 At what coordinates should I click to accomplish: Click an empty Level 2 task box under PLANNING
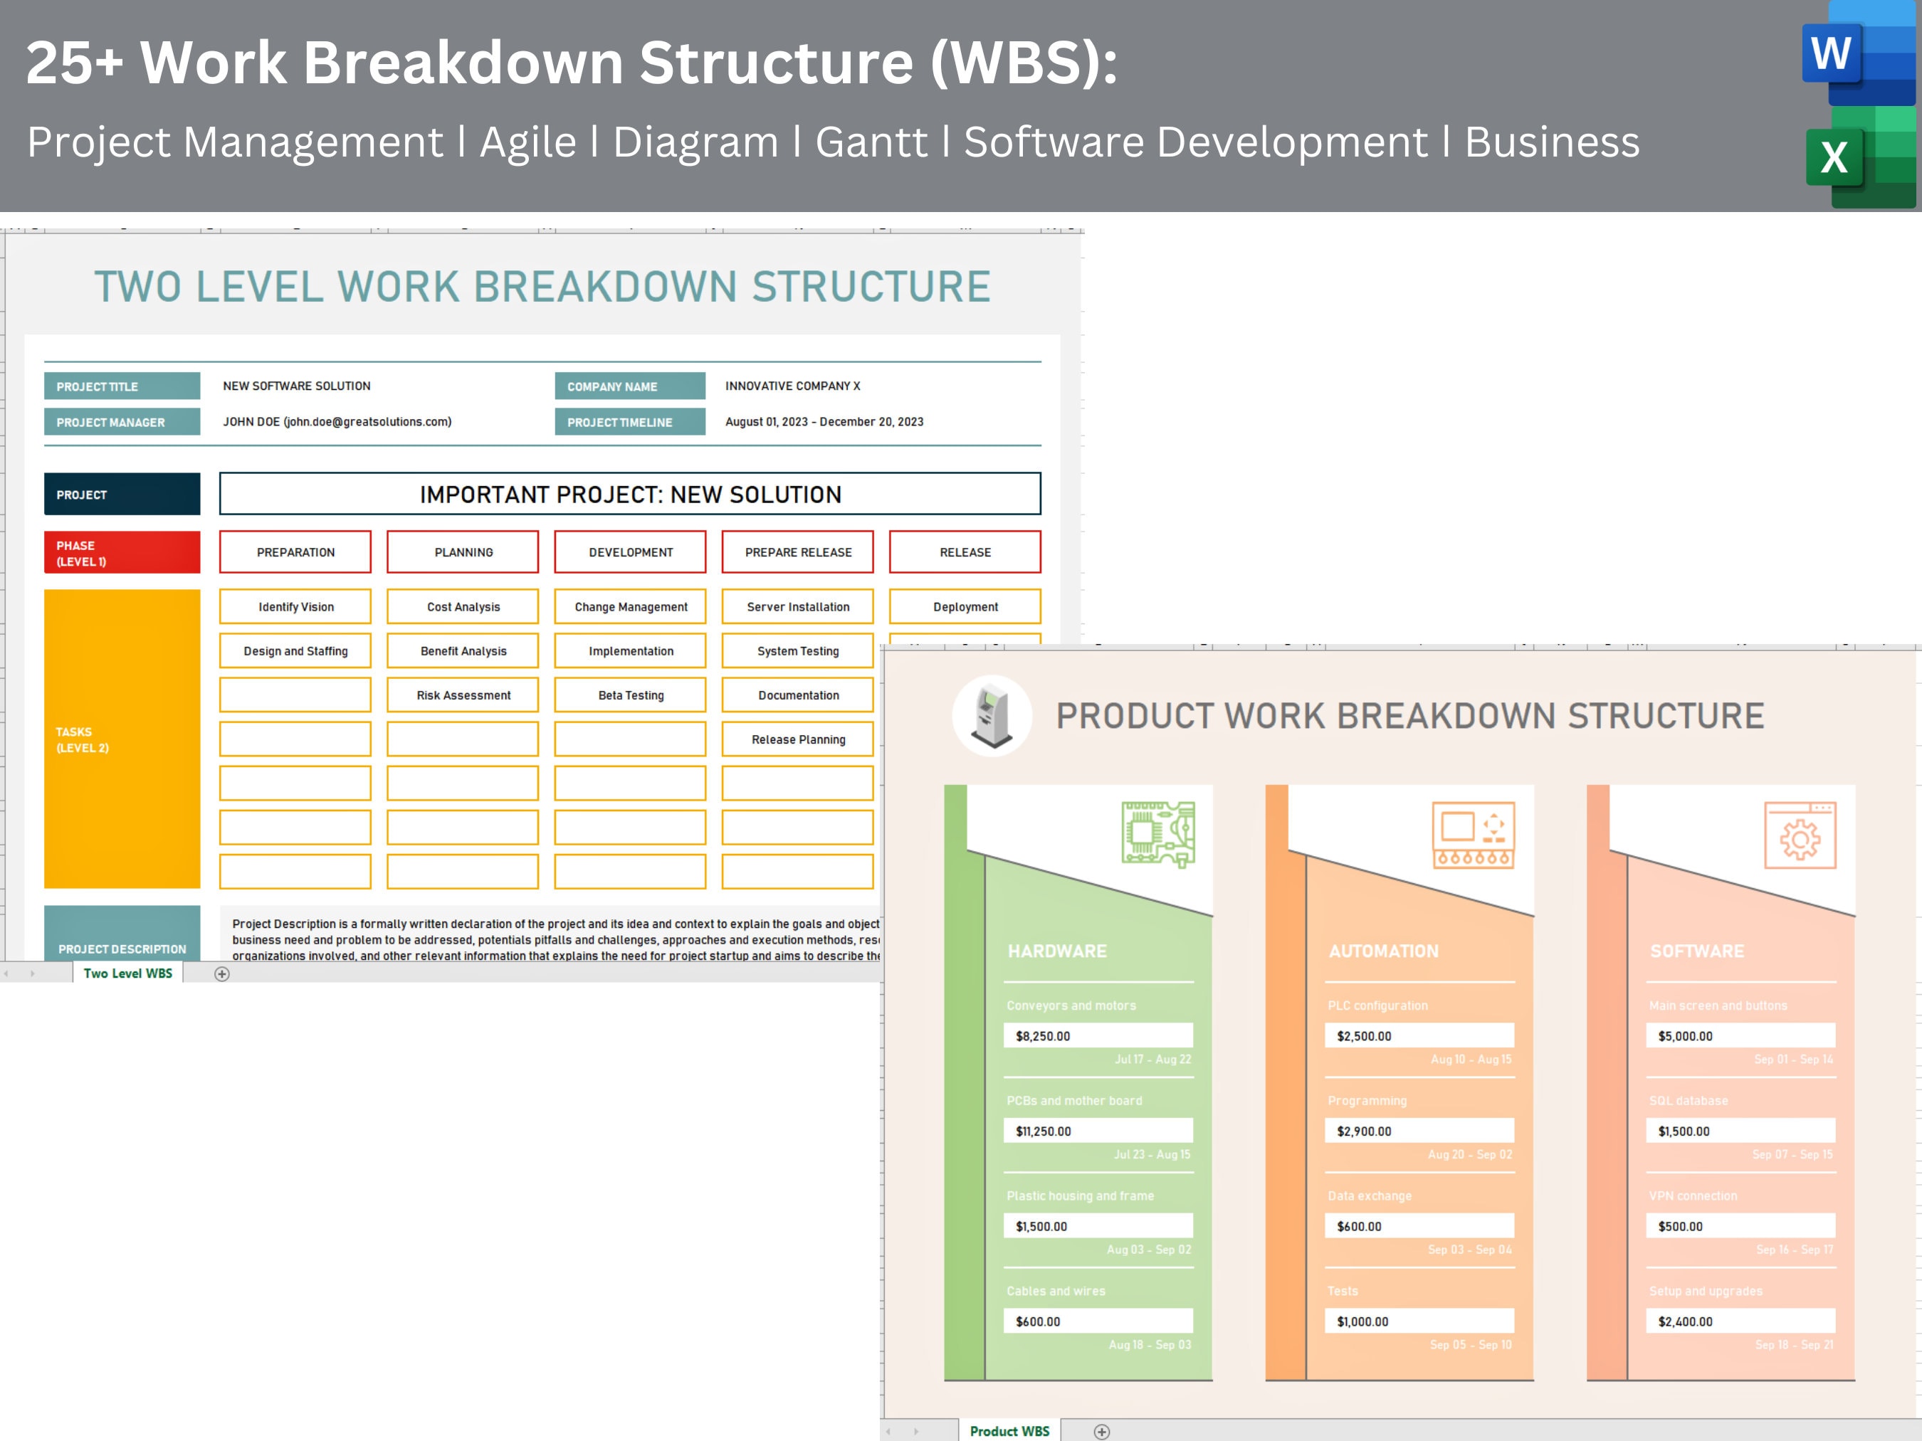coord(463,739)
